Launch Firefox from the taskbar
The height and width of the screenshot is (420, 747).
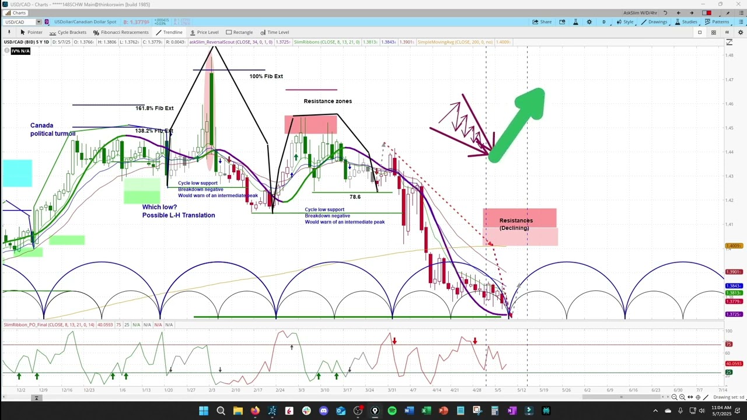click(255, 411)
